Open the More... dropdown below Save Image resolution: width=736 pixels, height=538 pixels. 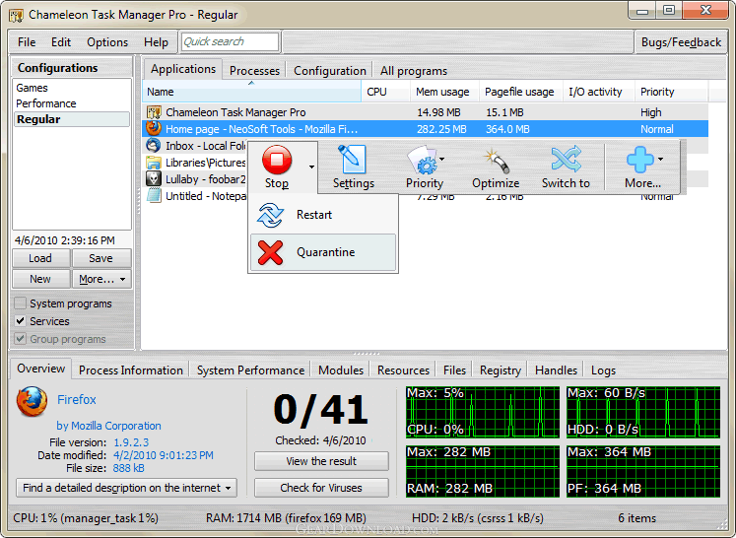tap(102, 279)
